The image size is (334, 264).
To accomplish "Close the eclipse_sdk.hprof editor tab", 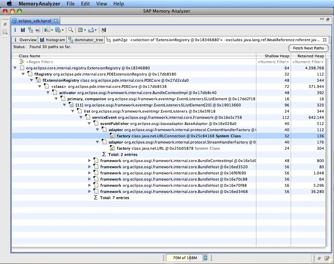I will tap(56, 21).
